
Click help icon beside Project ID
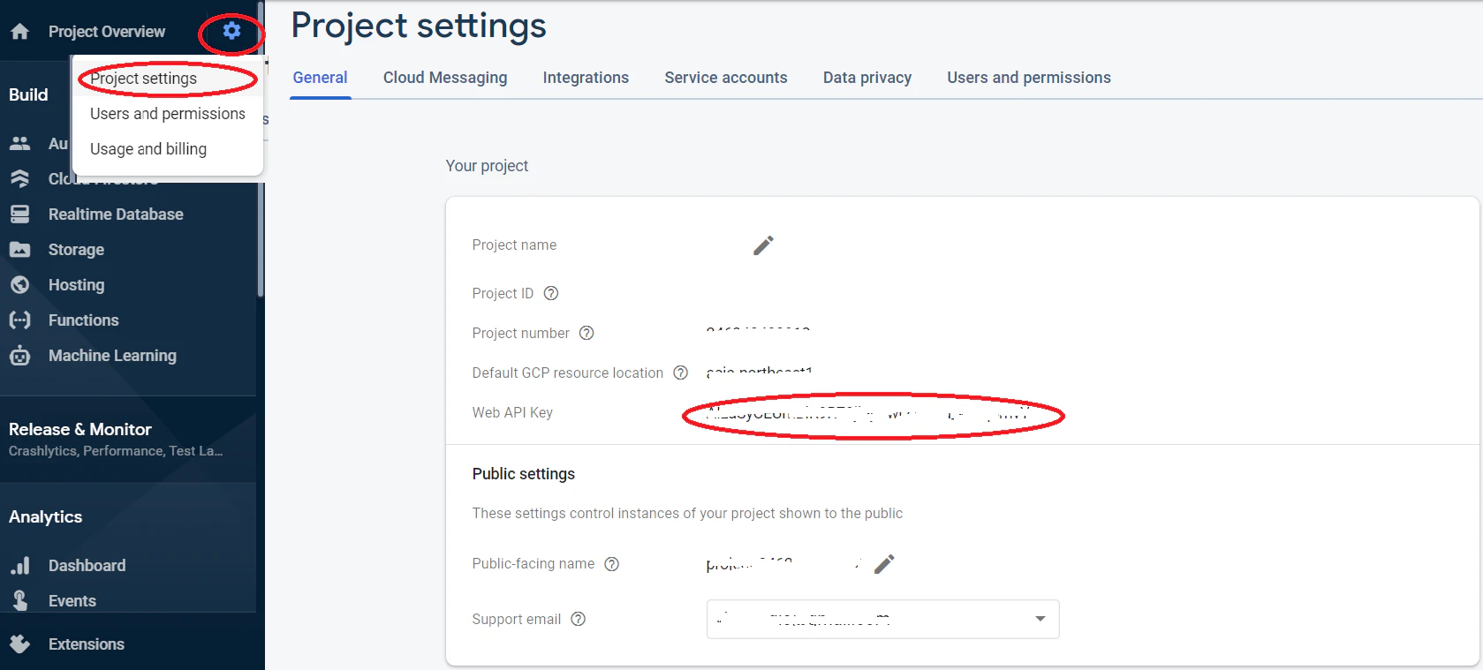(x=551, y=293)
